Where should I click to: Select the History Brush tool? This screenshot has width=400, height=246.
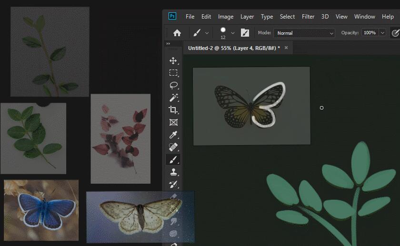[x=173, y=184]
